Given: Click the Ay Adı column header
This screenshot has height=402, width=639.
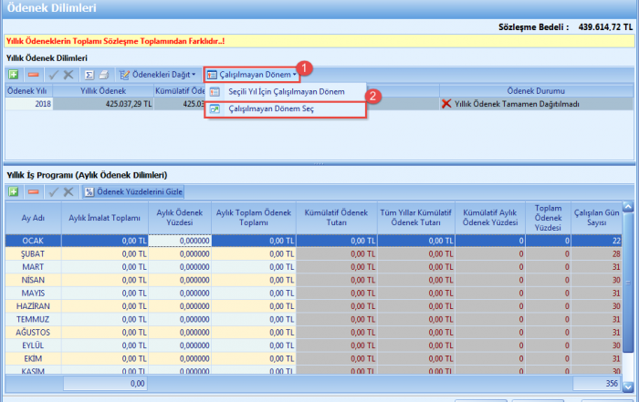Looking at the screenshot, I should point(32,218).
